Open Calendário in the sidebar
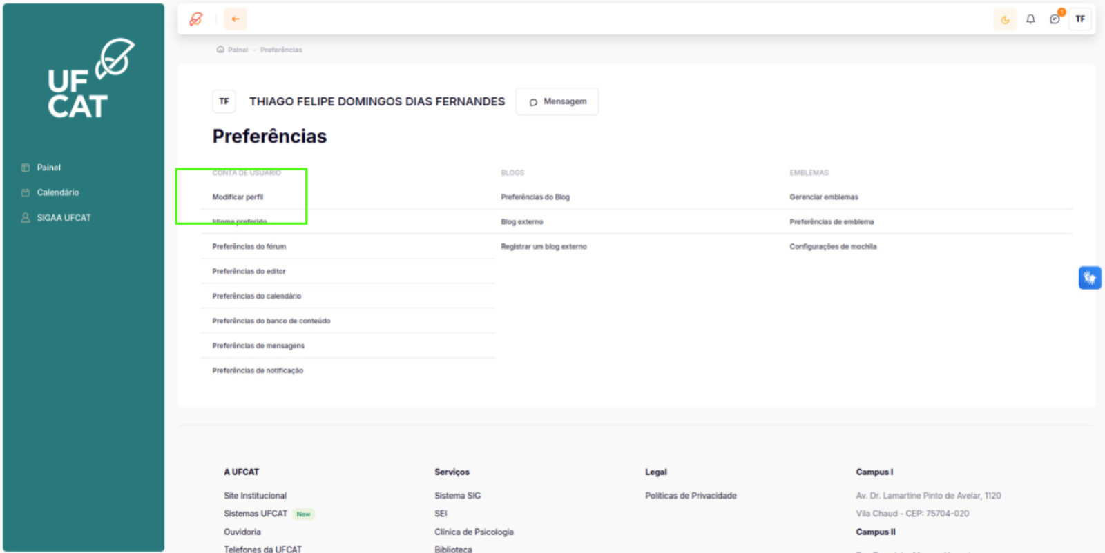 (x=58, y=192)
